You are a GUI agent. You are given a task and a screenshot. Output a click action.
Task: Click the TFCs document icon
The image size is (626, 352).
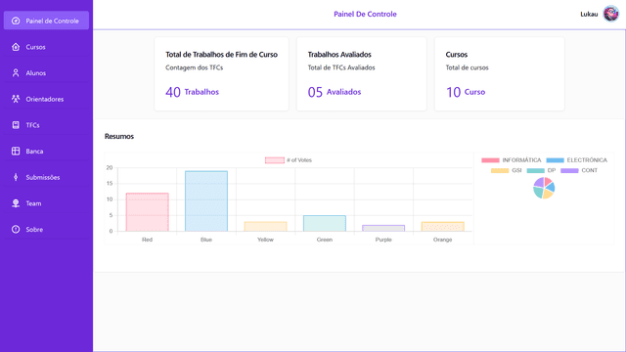(x=16, y=125)
